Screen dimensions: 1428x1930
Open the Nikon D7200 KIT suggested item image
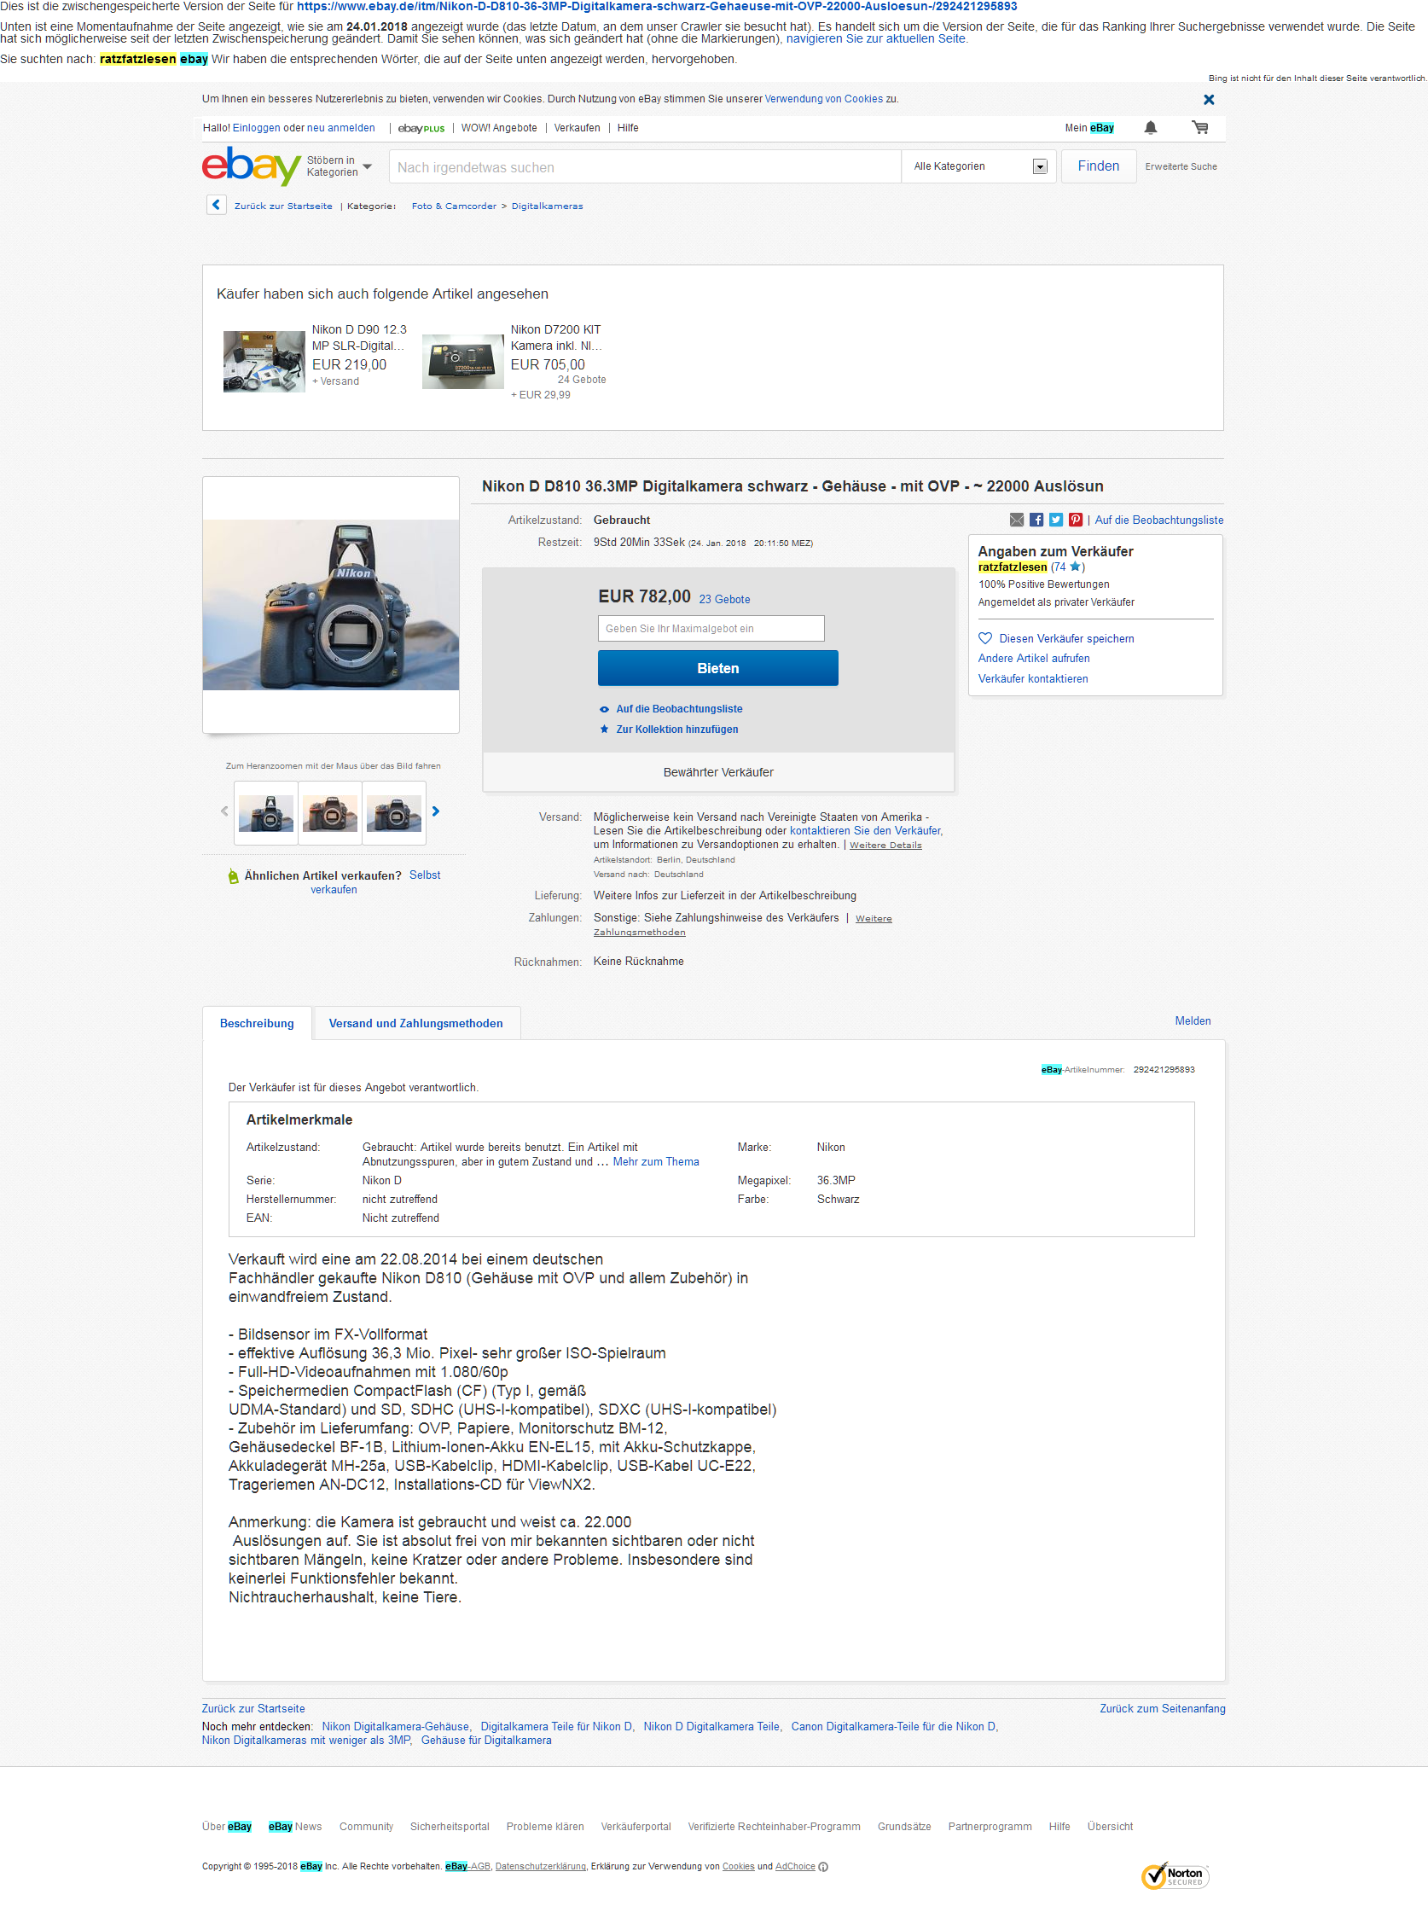pyautogui.click(x=462, y=362)
